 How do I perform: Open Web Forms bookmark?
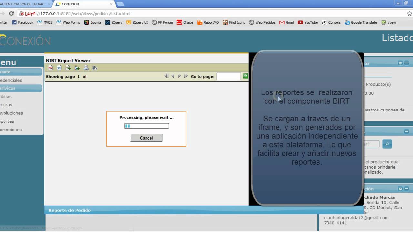coord(68,22)
